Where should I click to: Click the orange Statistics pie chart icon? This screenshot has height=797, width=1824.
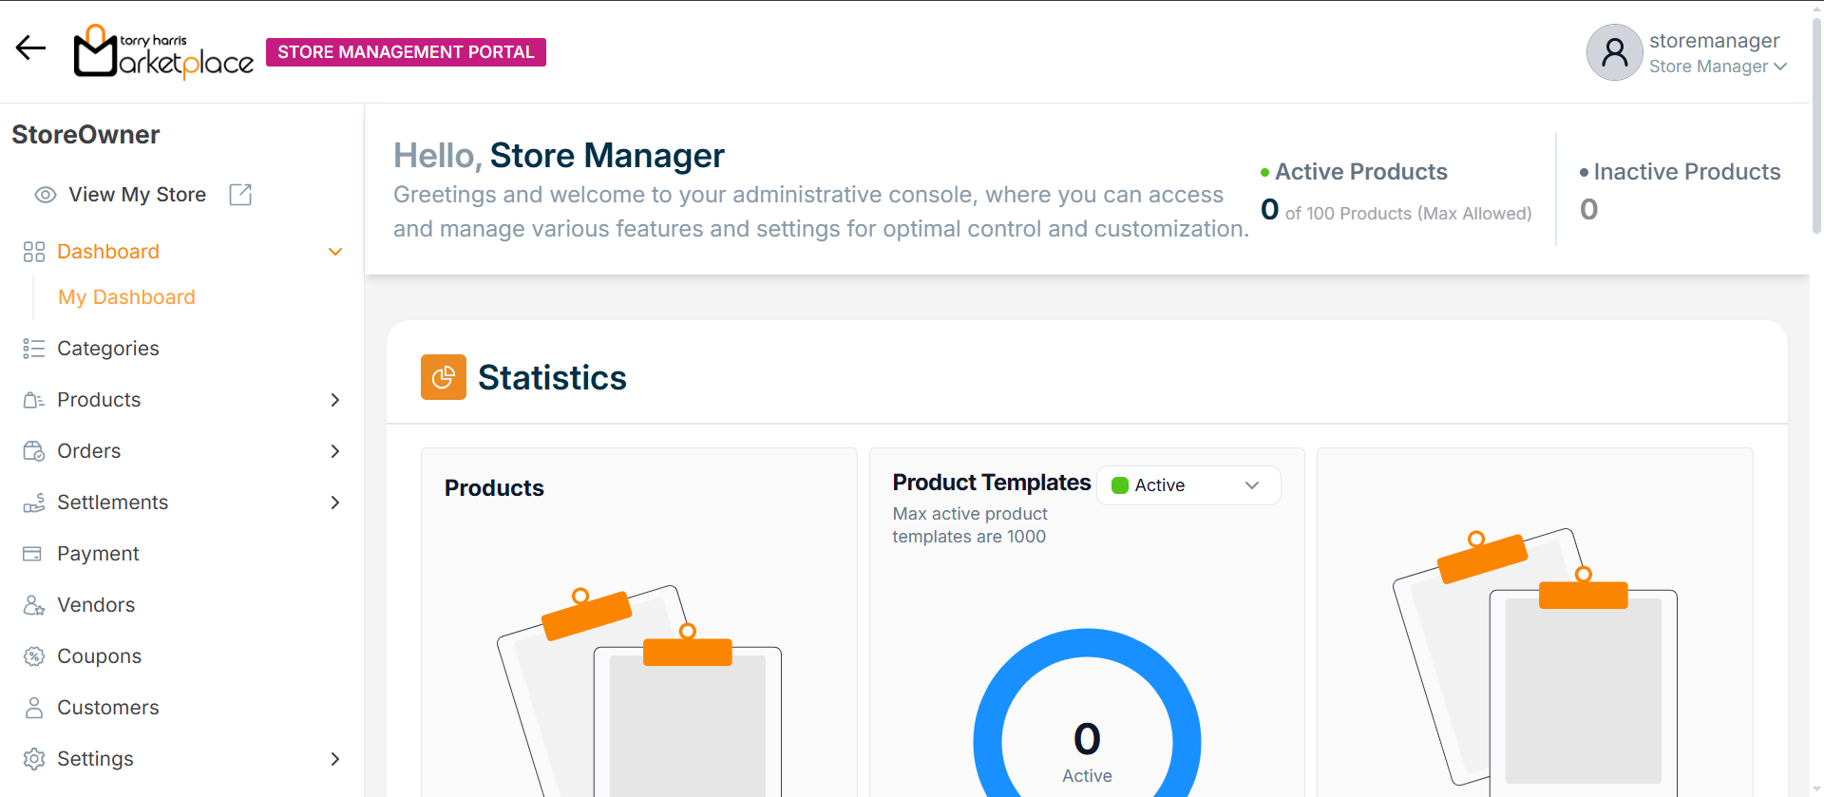tap(443, 377)
